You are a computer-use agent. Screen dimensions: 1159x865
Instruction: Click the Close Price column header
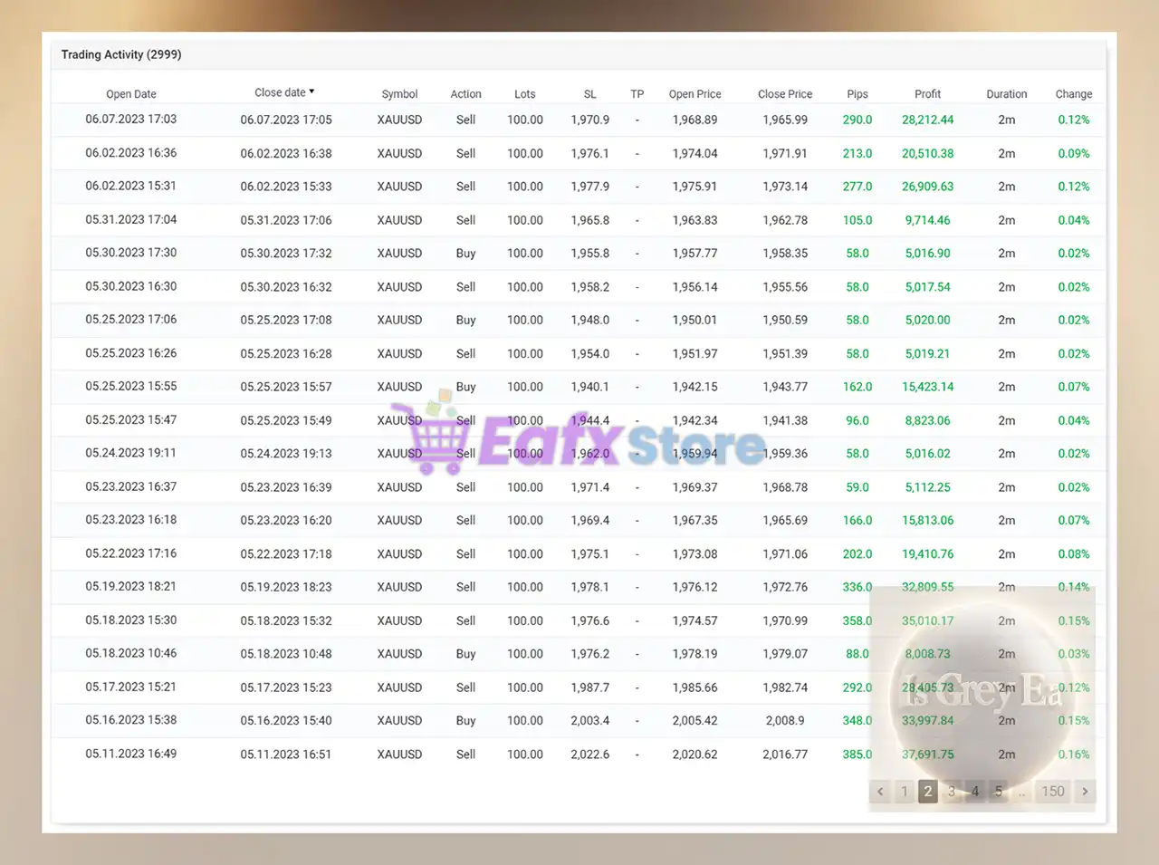coord(785,94)
